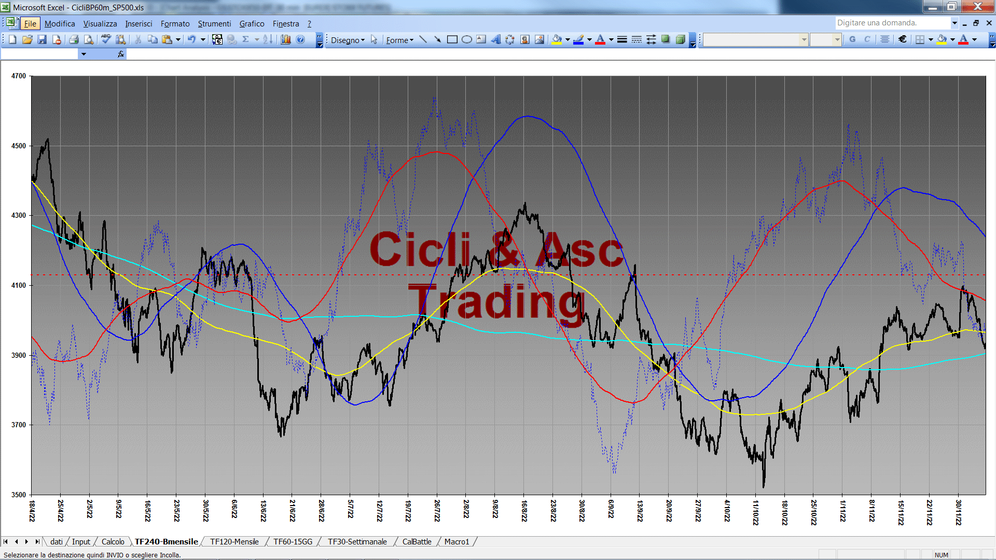The image size is (996, 560).
Task: Insert a diagram or organization chart
Action: [x=510, y=39]
